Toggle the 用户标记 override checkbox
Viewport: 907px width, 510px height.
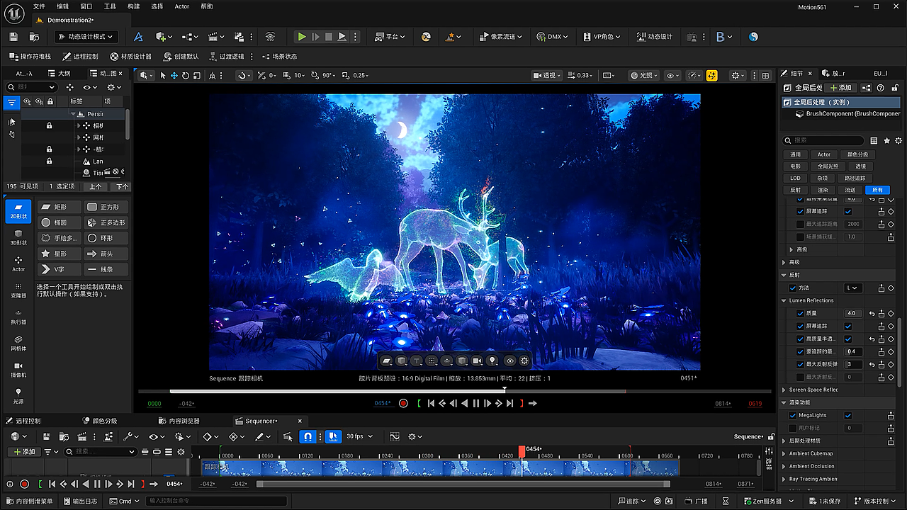point(793,428)
